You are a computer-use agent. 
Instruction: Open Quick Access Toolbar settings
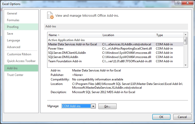21,61
